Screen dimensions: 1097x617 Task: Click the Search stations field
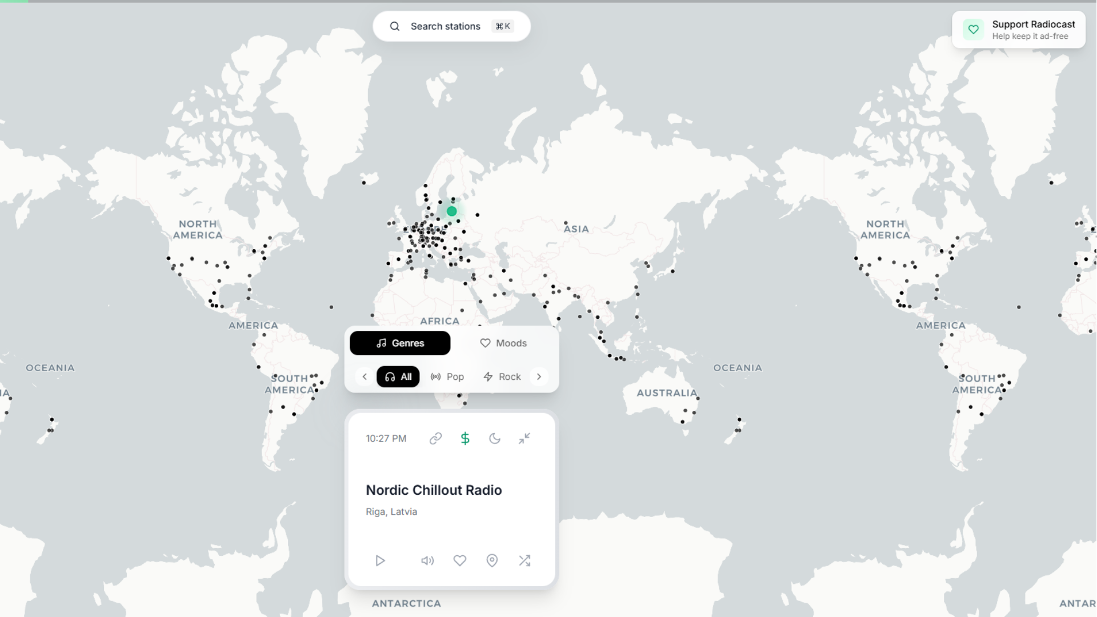(x=451, y=26)
